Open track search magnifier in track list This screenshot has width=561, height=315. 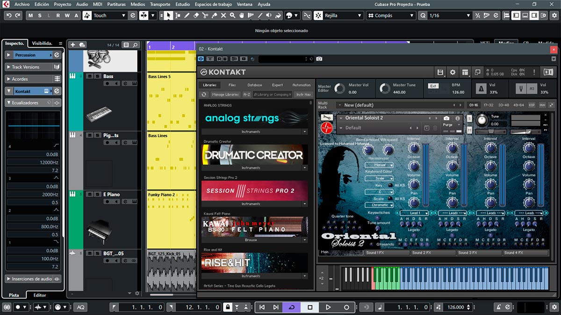[x=135, y=45]
